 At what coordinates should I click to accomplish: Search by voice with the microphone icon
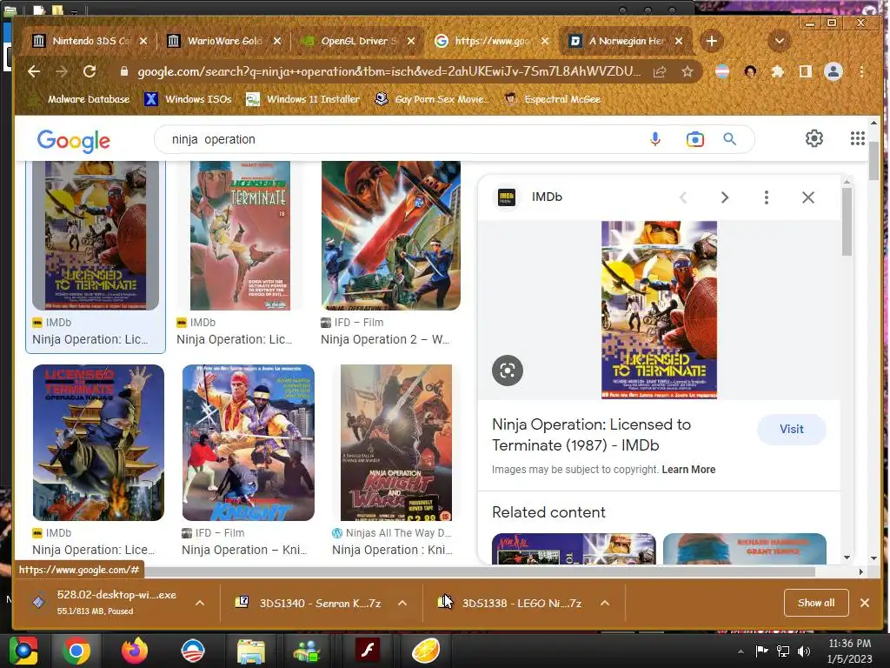(x=655, y=139)
